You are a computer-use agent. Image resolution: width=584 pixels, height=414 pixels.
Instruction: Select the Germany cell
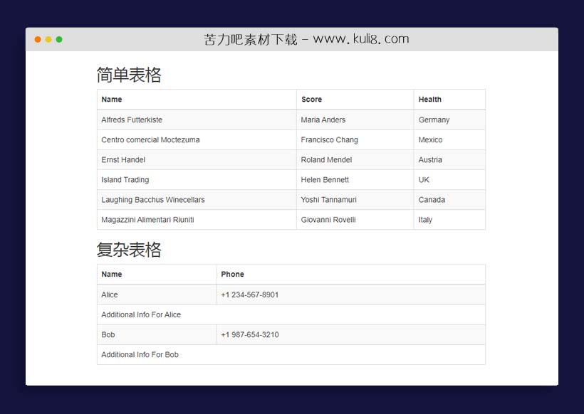pyautogui.click(x=433, y=120)
